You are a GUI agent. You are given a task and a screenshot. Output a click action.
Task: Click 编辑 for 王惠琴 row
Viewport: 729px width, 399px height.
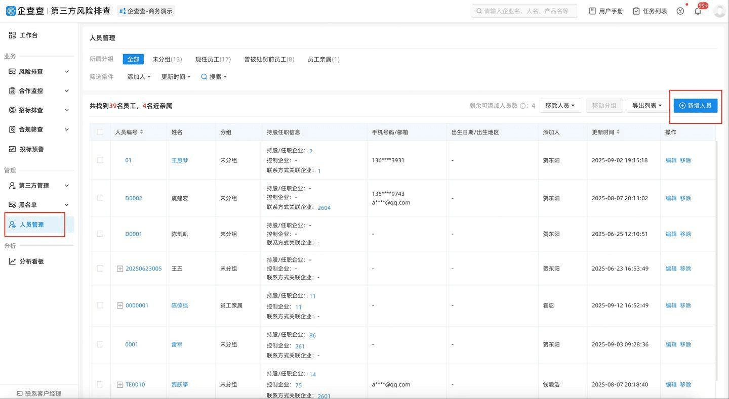(x=671, y=160)
